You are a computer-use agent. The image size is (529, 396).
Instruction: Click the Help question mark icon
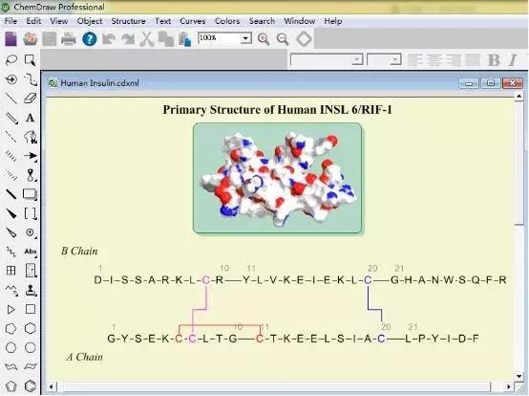pyautogui.click(x=90, y=39)
